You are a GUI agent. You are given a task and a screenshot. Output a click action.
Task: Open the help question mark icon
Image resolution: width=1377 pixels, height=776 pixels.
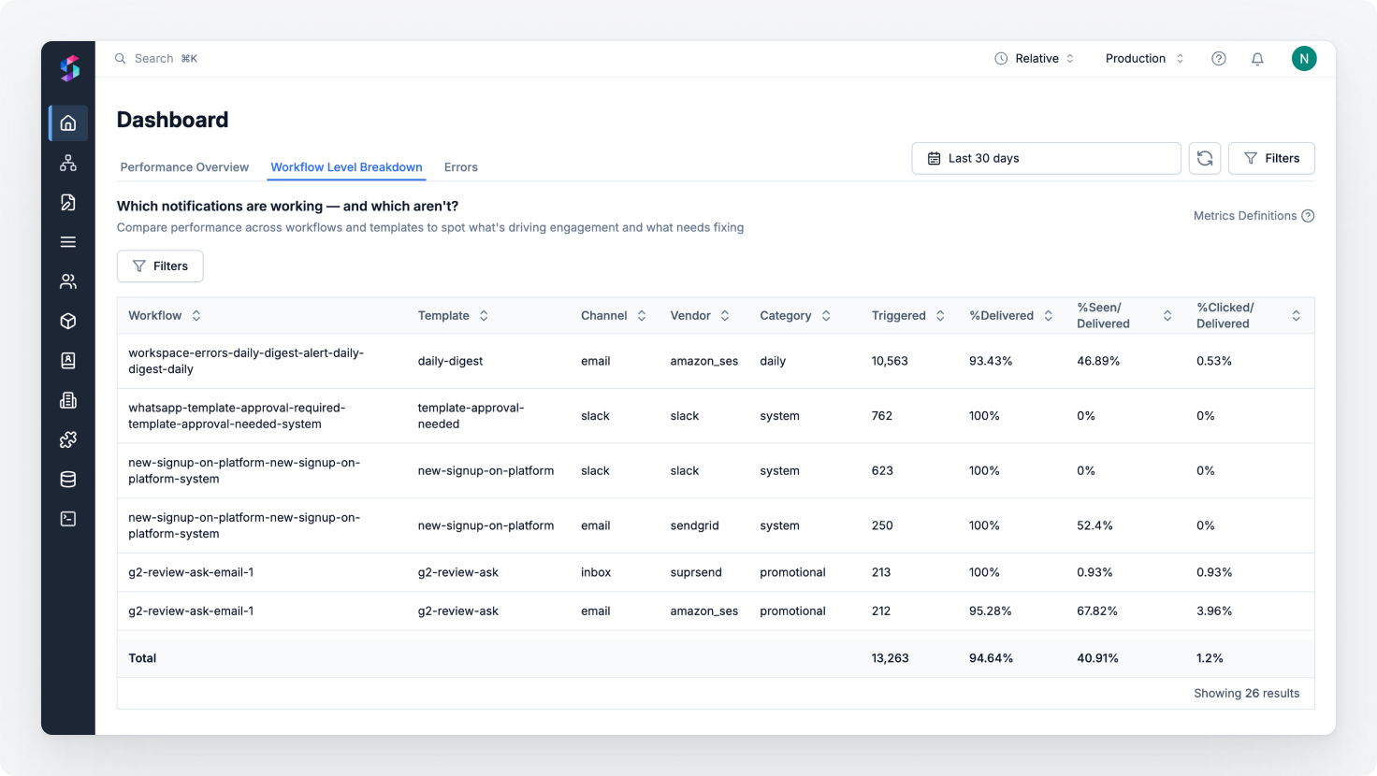1219,58
